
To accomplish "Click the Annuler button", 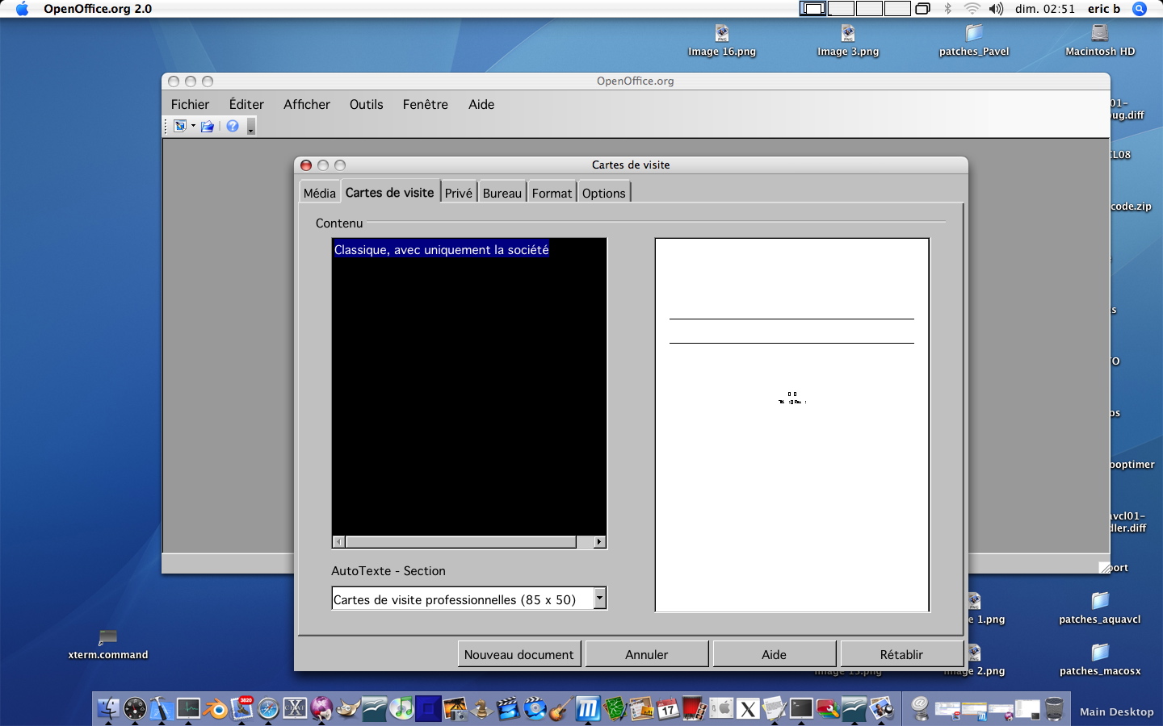I will point(647,654).
